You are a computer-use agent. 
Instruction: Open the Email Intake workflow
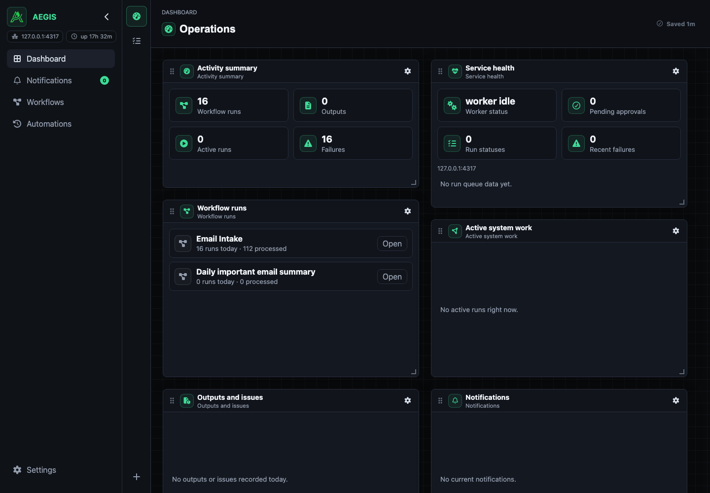click(x=392, y=244)
